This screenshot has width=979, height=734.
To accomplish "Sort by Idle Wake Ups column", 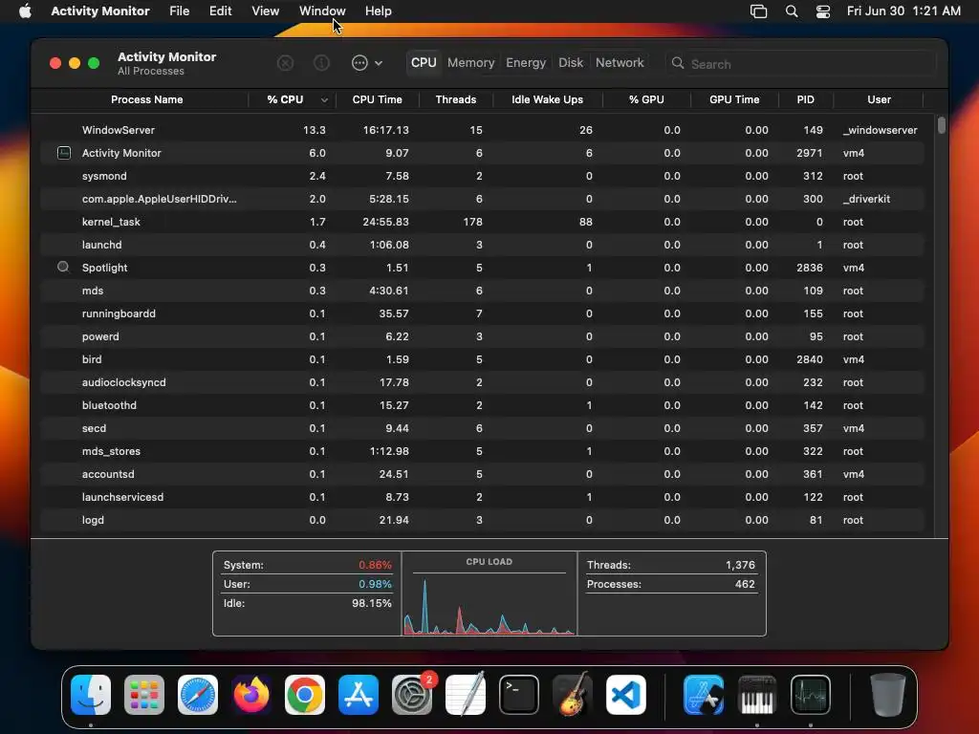I will [x=548, y=99].
